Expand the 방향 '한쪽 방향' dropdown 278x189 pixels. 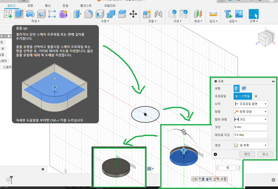point(251,112)
